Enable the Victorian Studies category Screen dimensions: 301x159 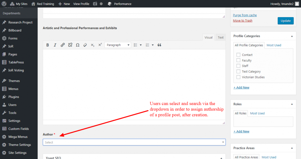(238, 77)
